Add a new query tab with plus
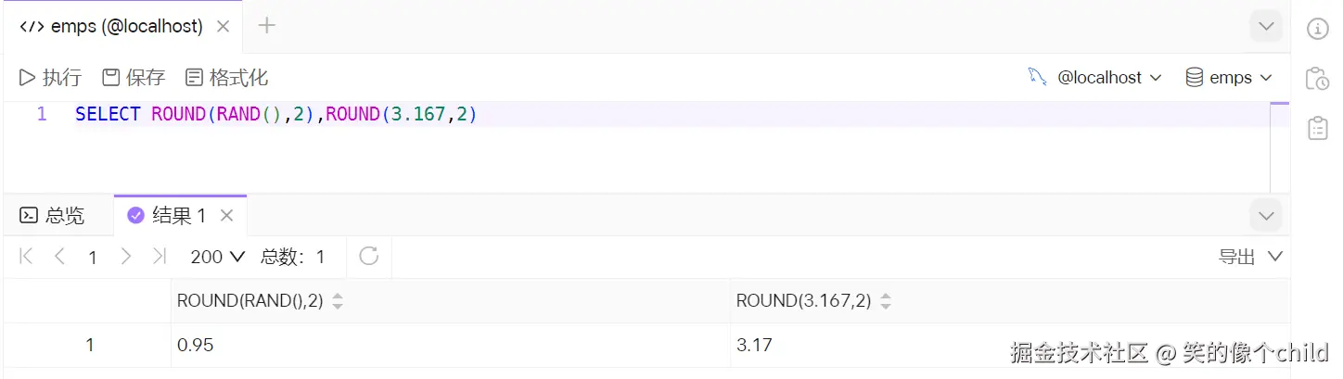The width and height of the screenshot is (1343, 379). coord(267,26)
